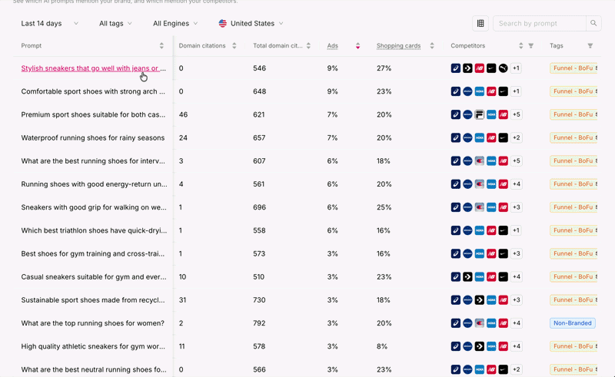Open the table columns layout icon

[480, 24]
